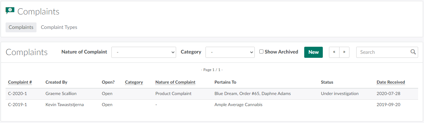This screenshot has width=424, height=123.
Task: Click the search magnifier icon
Action: 413,52
